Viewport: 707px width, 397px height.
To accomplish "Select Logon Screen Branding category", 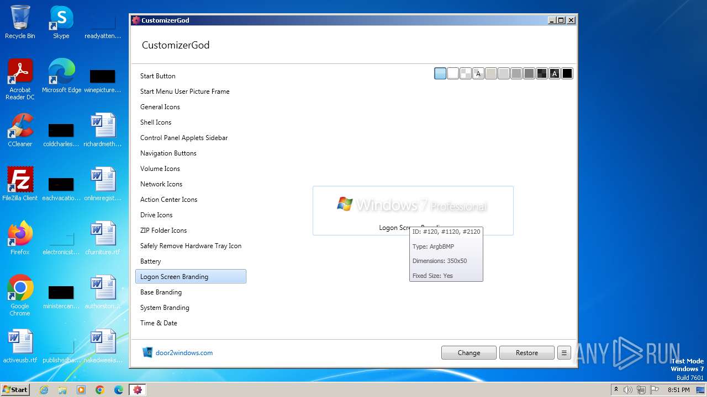I will (191, 277).
